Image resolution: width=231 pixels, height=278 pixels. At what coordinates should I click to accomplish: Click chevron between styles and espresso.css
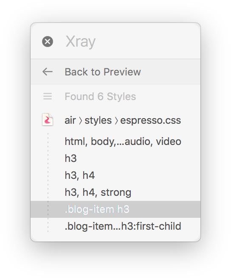tap(116, 121)
